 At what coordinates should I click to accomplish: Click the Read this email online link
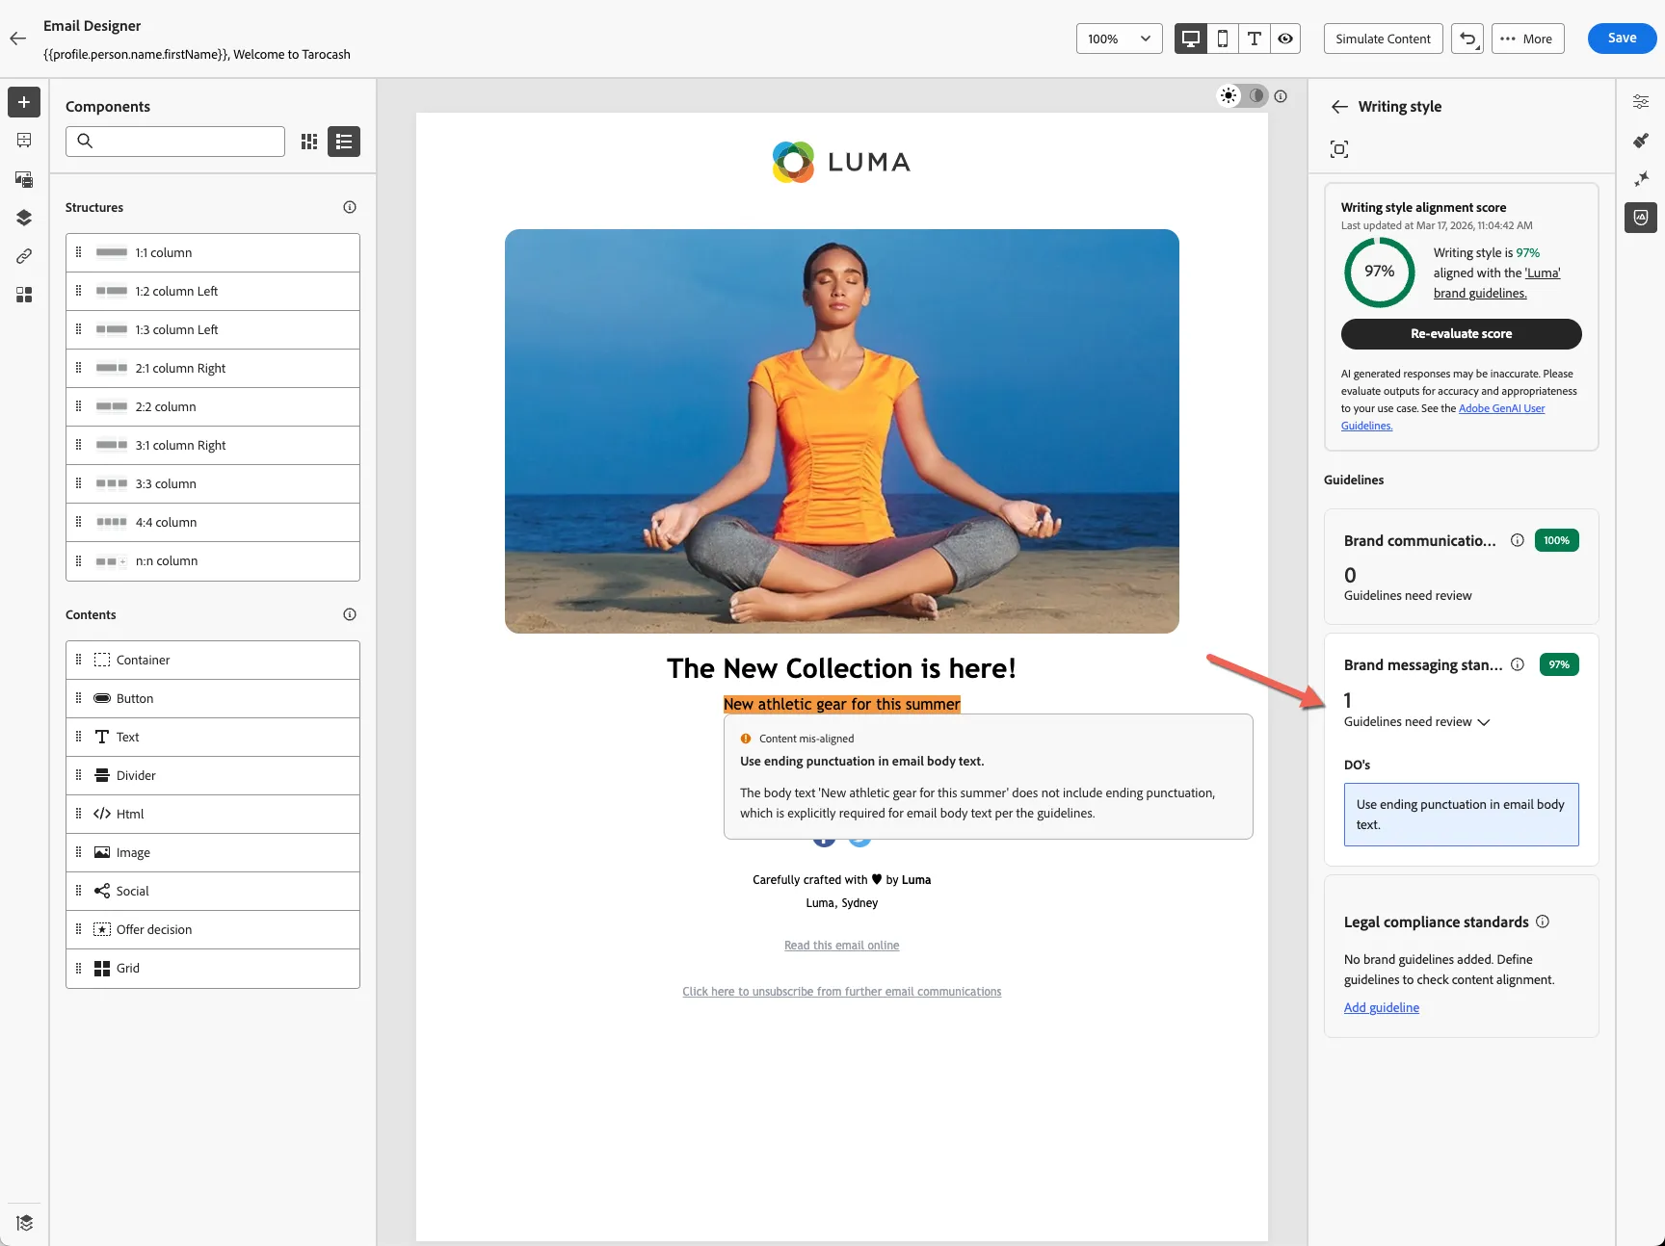click(x=841, y=946)
